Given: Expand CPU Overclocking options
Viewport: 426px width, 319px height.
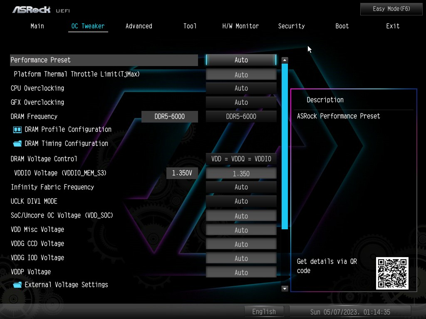Looking at the screenshot, I should click(x=241, y=88).
